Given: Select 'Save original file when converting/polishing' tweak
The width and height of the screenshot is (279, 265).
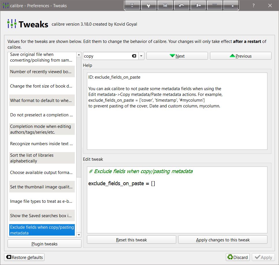Looking at the screenshot, I should click(x=42, y=57).
